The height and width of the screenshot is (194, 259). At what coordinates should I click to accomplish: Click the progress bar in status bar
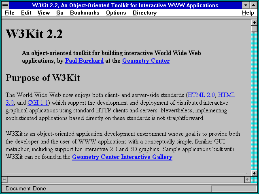pos(234,189)
